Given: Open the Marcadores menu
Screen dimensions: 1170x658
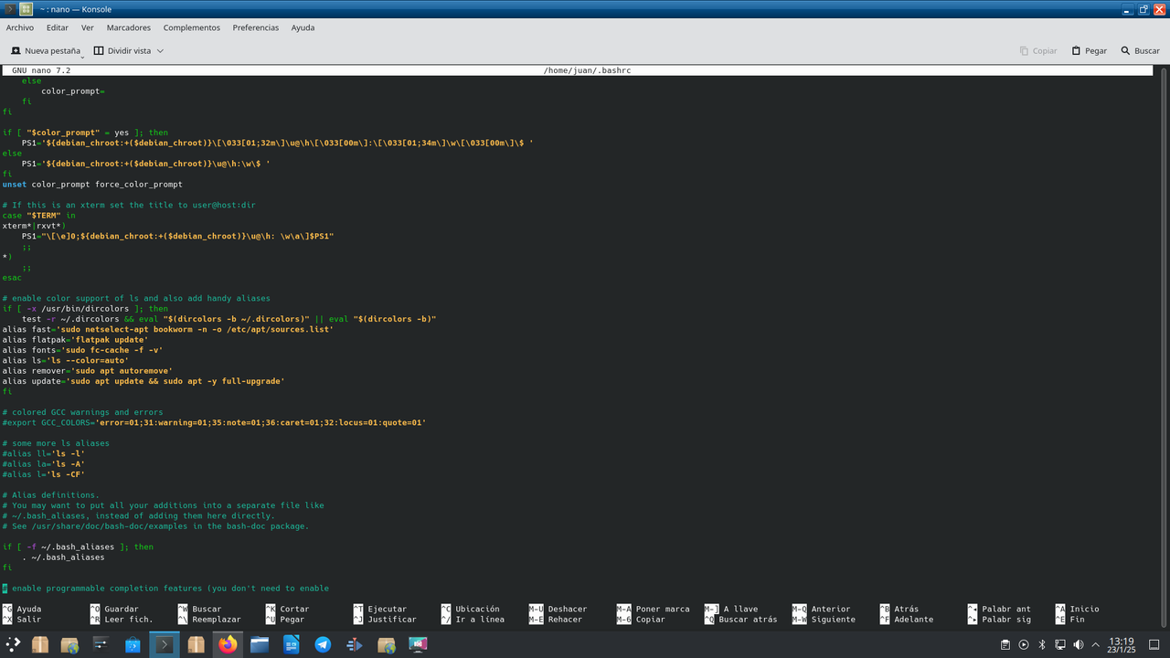Looking at the screenshot, I should (x=129, y=27).
